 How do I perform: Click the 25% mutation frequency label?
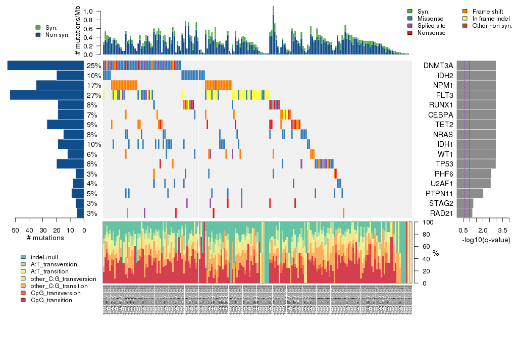pos(93,66)
